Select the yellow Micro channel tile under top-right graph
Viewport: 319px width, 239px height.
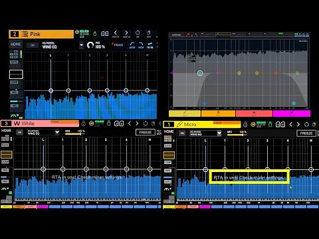coord(185,114)
